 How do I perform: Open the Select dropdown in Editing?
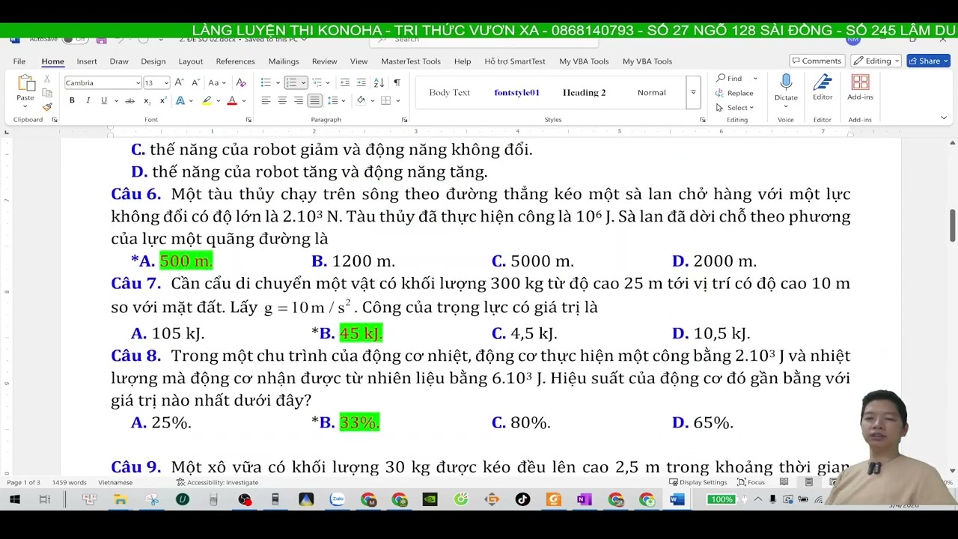point(735,108)
